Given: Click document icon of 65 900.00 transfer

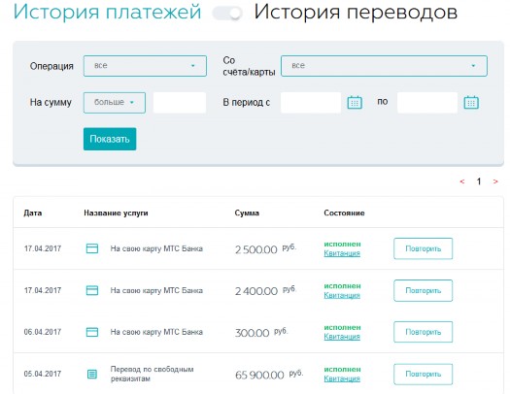Looking at the screenshot, I should pos(92,375).
